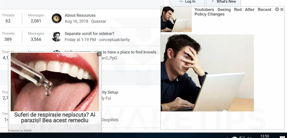The image size is (287, 138).
Task: Click the Log In button
Action: 187,2
